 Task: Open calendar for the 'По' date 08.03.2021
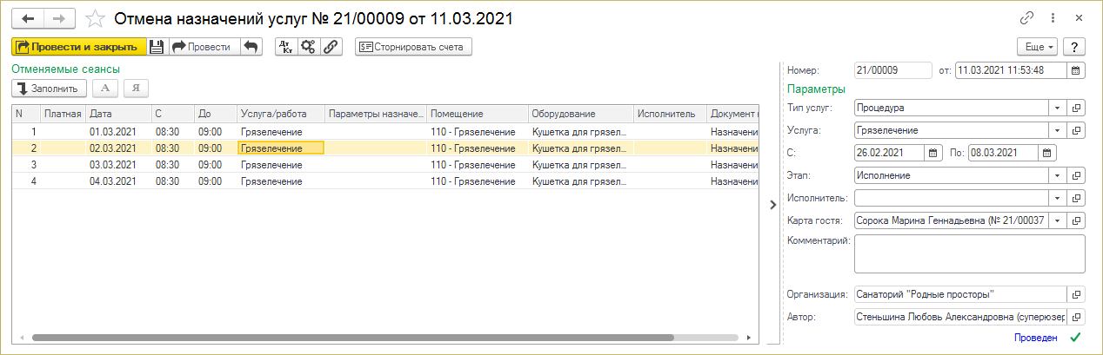point(1046,153)
